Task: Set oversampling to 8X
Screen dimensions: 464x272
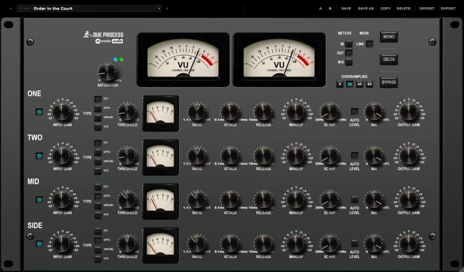Action: (369, 84)
